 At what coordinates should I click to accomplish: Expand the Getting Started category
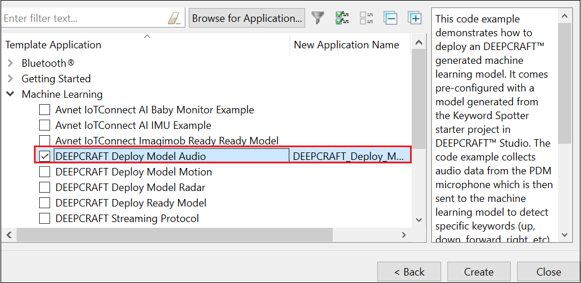10,79
